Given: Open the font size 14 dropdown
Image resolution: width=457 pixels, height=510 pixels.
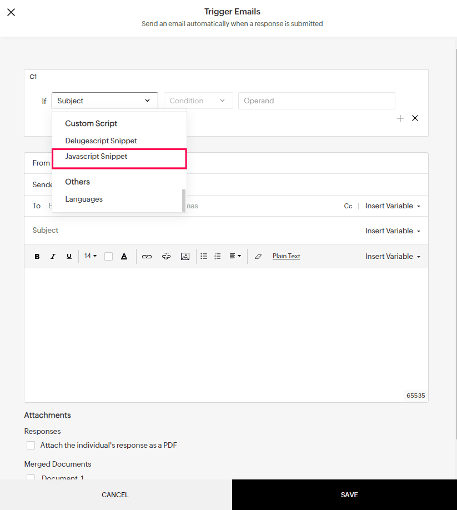Looking at the screenshot, I should (91, 256).
